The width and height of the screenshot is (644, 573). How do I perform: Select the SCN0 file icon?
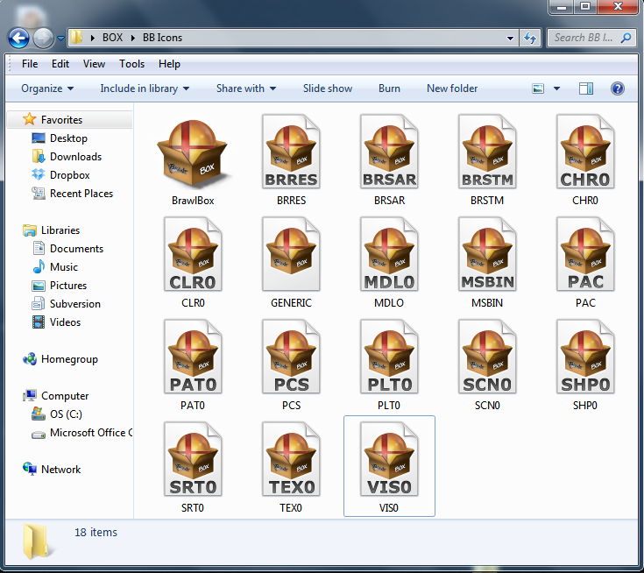pos(487,357)
